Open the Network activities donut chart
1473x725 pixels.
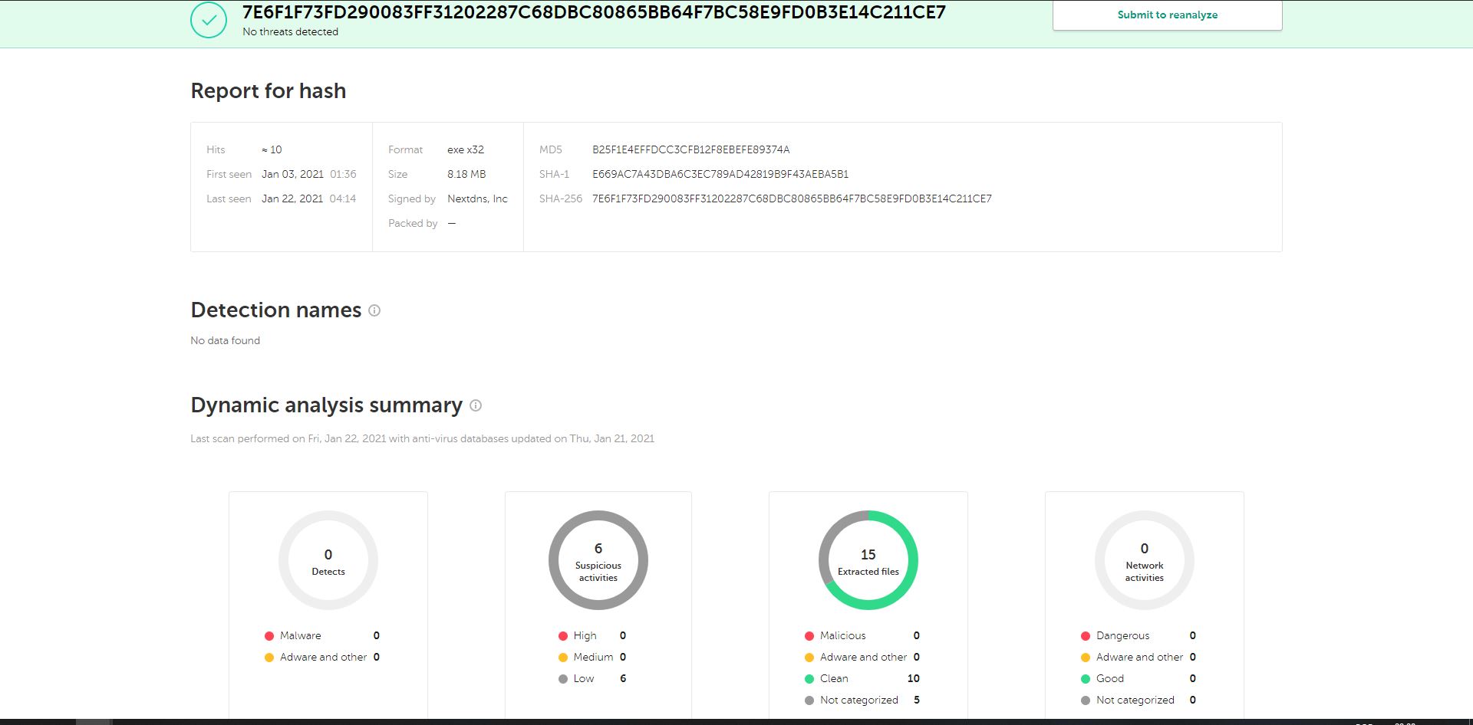(x=1145, y=560)
